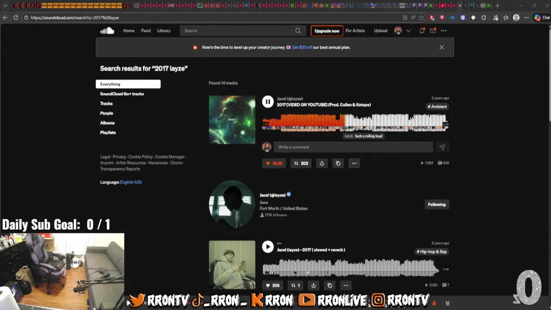Click the search magnifier icon in SoundCloud header
The width and height of the screenshot is (551, 310).
click(x=298, y=31)
